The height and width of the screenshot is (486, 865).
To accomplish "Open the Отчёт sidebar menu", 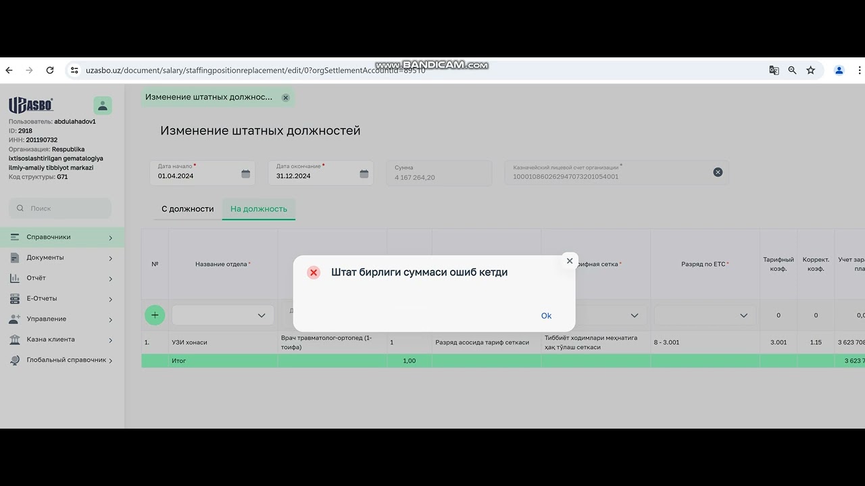I will click(62, 278).
